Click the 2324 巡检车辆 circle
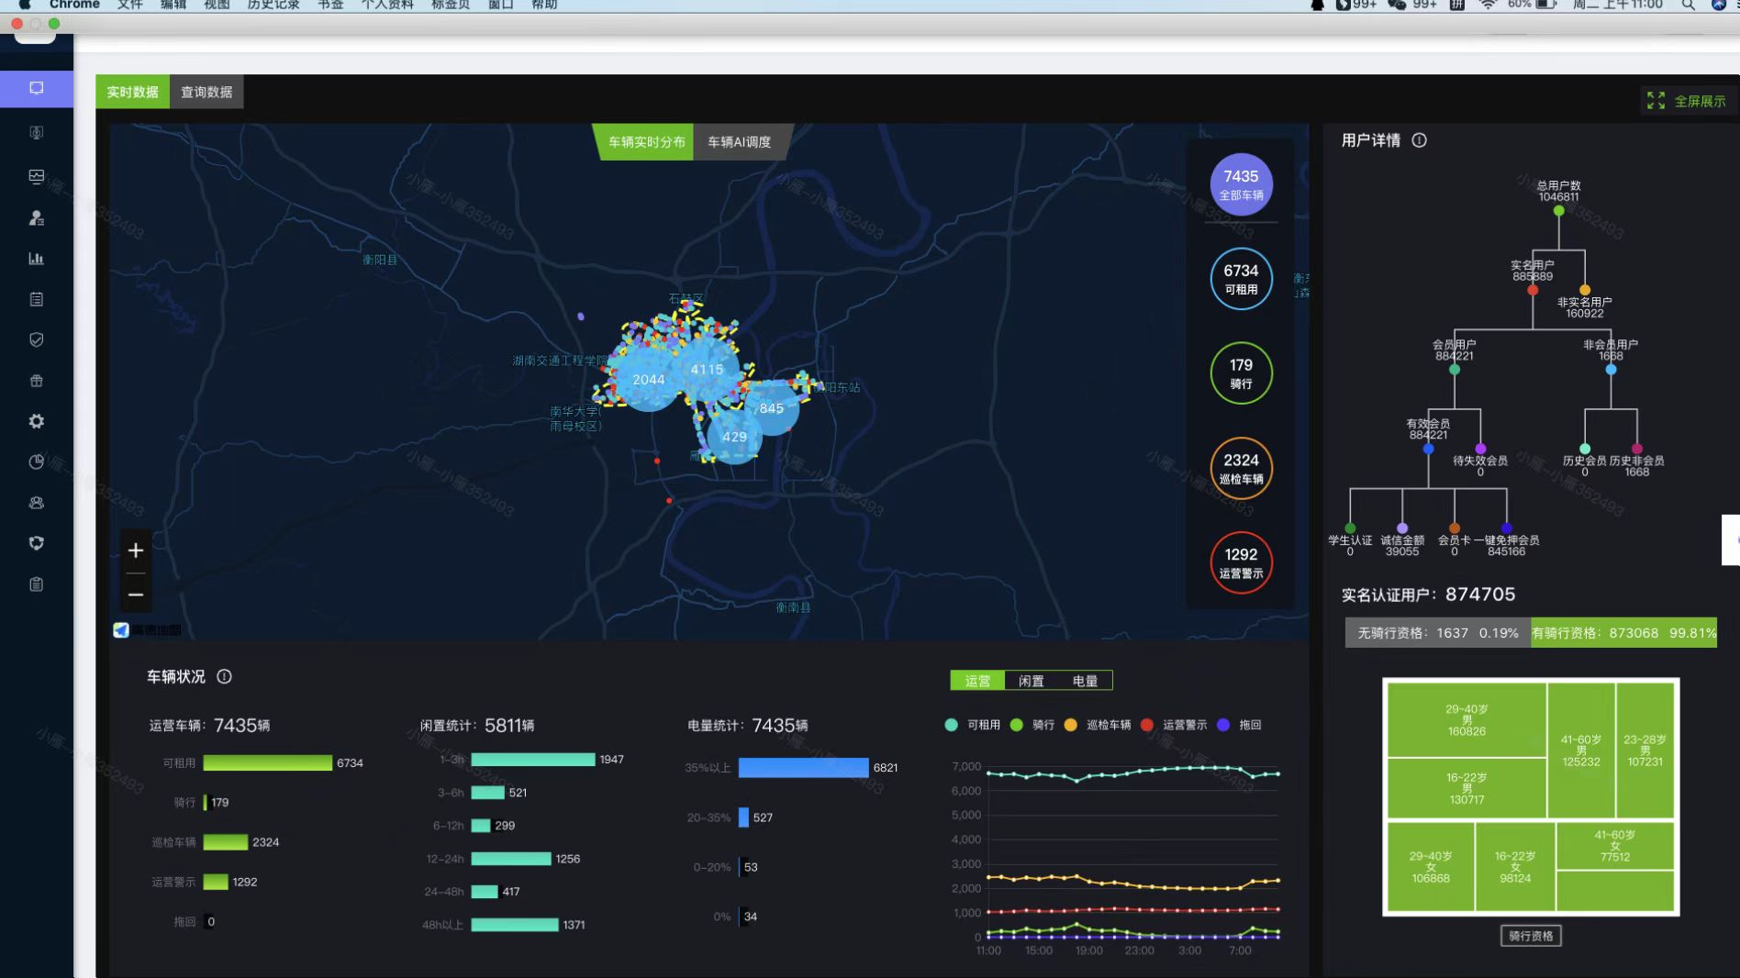Viewport: 1740px width, 978px height. [x=1241, y=468]
